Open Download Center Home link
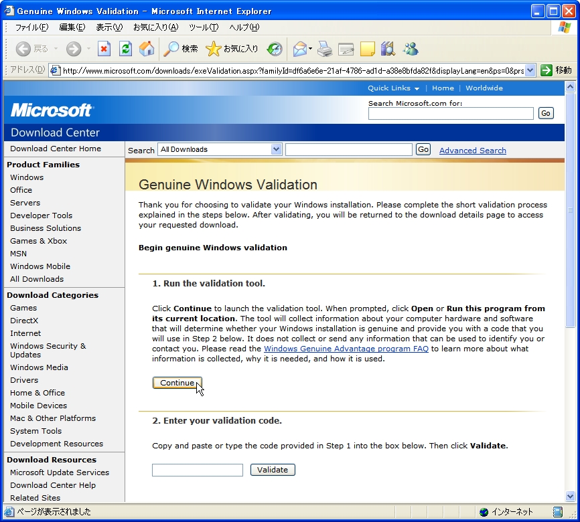Screen dimensions: 580x522 click(x=56, y=149)
